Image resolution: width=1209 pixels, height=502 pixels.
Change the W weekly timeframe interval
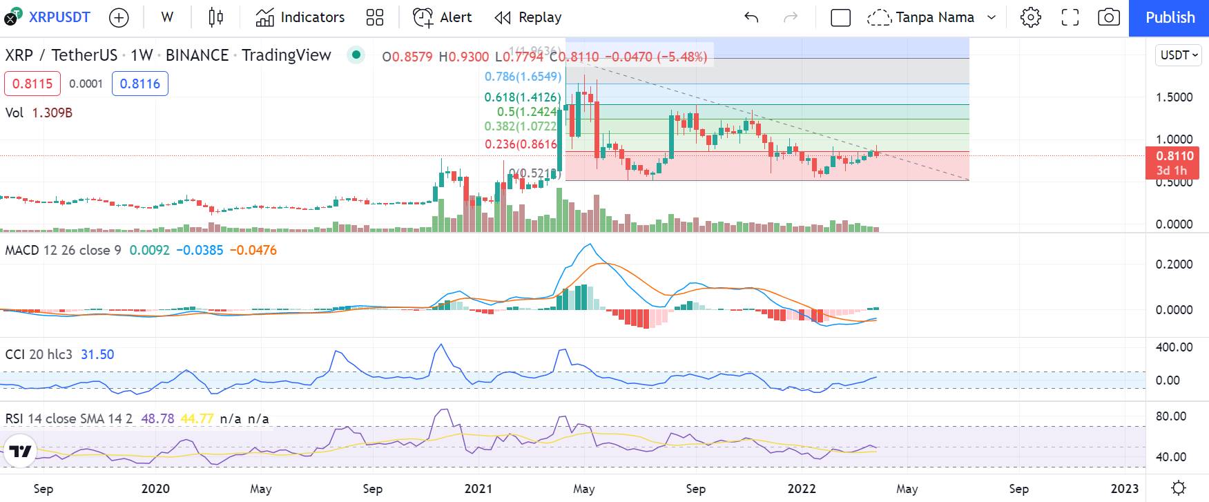pyautogui.click(x=167, y=17)
